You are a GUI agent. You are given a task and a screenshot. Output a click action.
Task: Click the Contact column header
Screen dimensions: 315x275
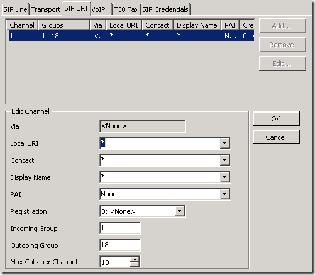(157, 25)
